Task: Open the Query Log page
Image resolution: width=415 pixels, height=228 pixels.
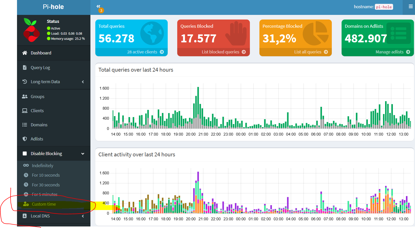Action: (54, 68)
